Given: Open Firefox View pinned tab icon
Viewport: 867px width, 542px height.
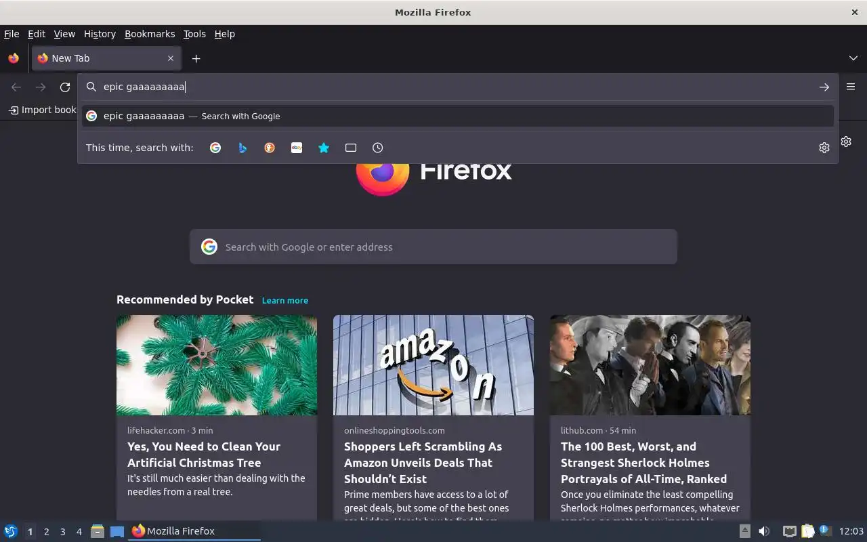Looking at the screenshot, I should [x=14, y=58].
